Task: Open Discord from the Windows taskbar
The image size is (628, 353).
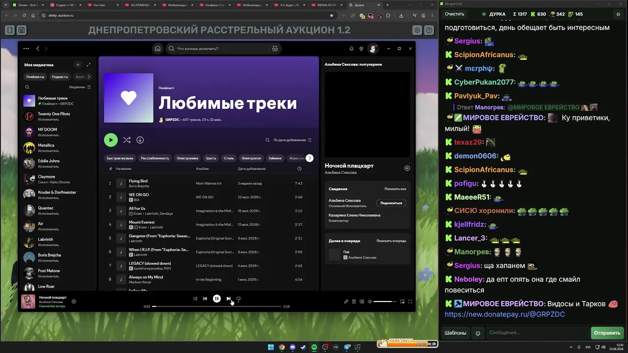Action: tap(293, 347)
